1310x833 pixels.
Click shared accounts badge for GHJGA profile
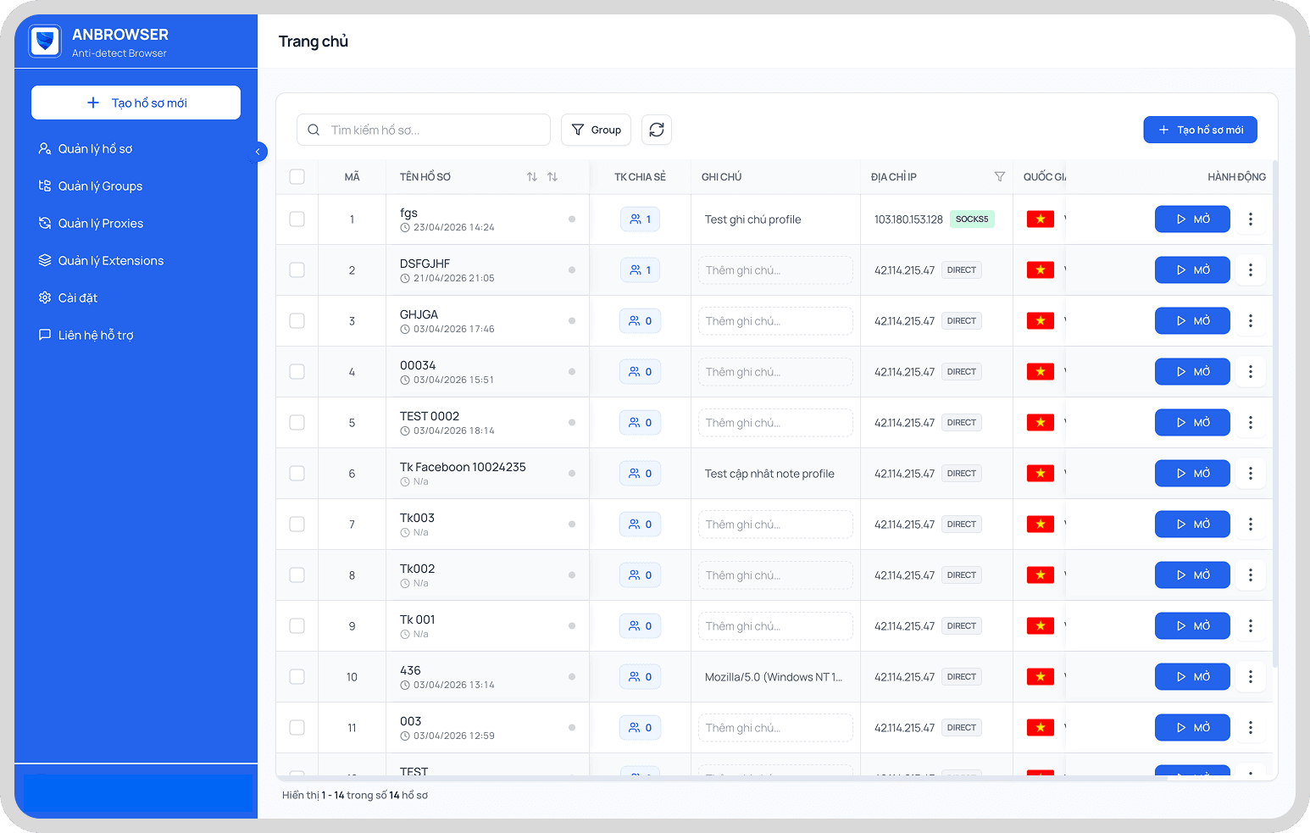click(640, 321)
